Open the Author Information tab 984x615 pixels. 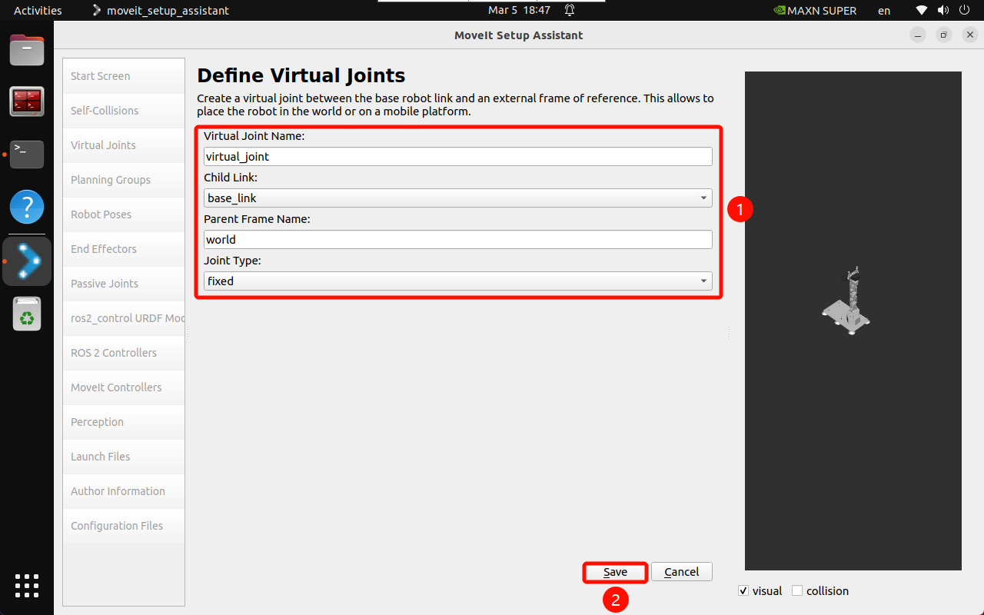pyautogui.click(x=124, y=491)
